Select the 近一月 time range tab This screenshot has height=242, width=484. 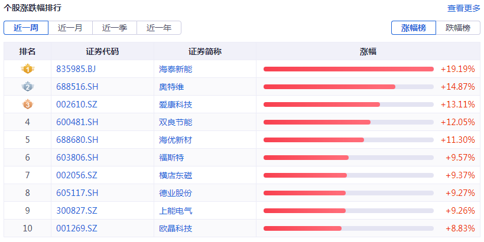[x=70, y=28]
